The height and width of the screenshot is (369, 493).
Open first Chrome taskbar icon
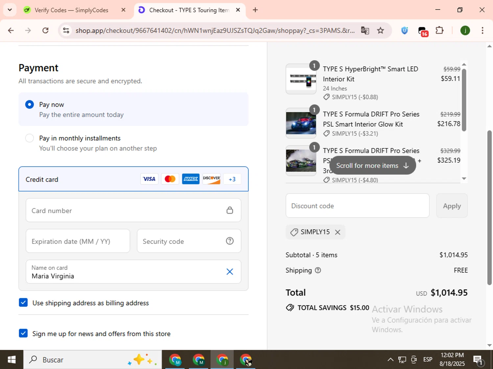pos(175,360)
